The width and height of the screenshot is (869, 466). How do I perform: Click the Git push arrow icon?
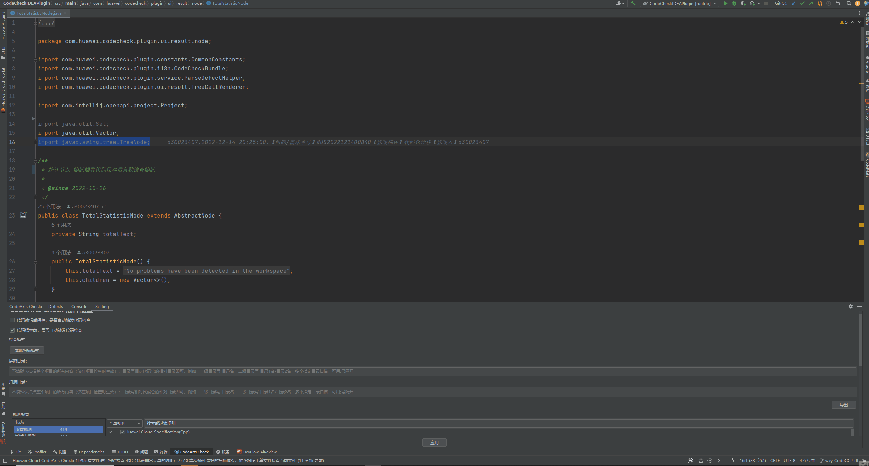pyautogui.click(x=811, y=3)
